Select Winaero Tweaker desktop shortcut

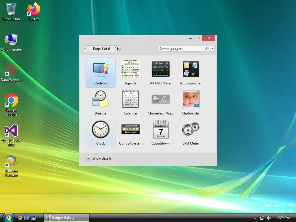(11, 166)
